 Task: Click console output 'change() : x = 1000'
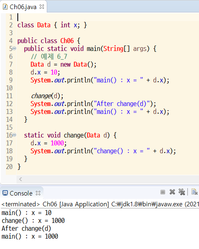click(33, 221)
